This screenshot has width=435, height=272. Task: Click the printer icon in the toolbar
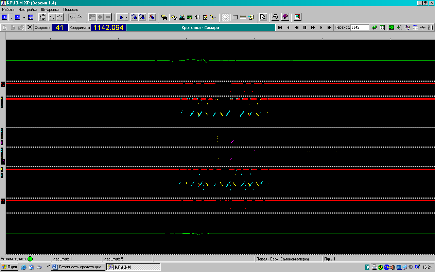pos(275,17)
